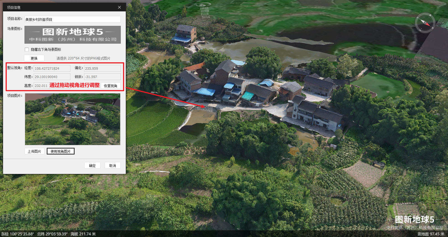Click the 高度 height field
Image resolution: width=448 pixels, height=237 pixels.
tap(41, 86)
